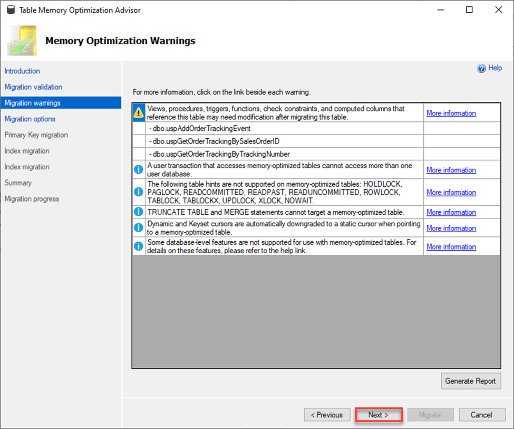This screenshot has width=514, height=429.
Task: Click the blue Help question mark icon
Action: pos(481,68)
